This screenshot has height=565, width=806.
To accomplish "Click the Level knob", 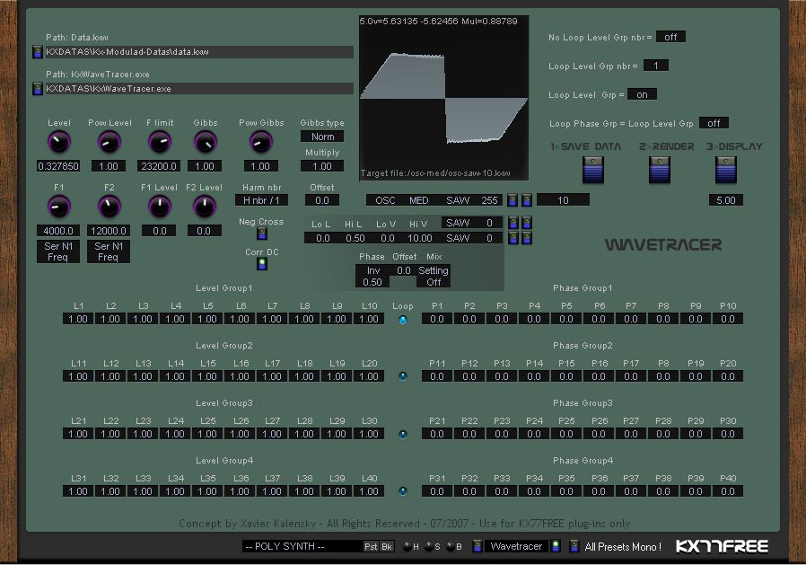I will (58, 142).
